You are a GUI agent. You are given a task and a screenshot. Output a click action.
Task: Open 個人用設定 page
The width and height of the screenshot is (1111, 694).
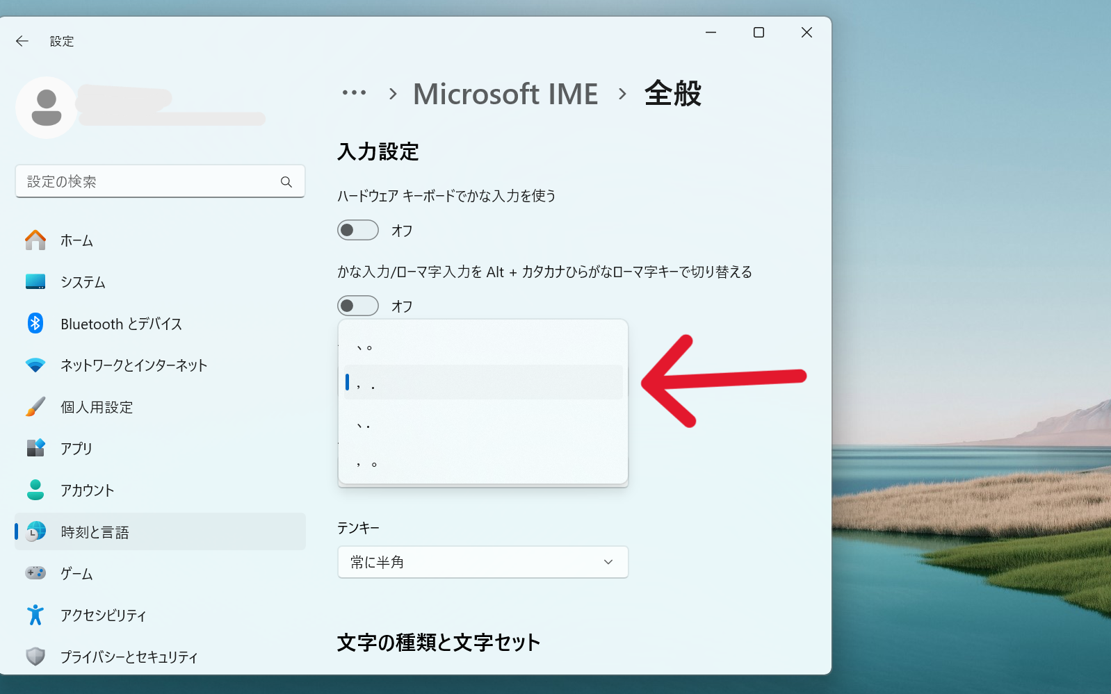point(160,407)
